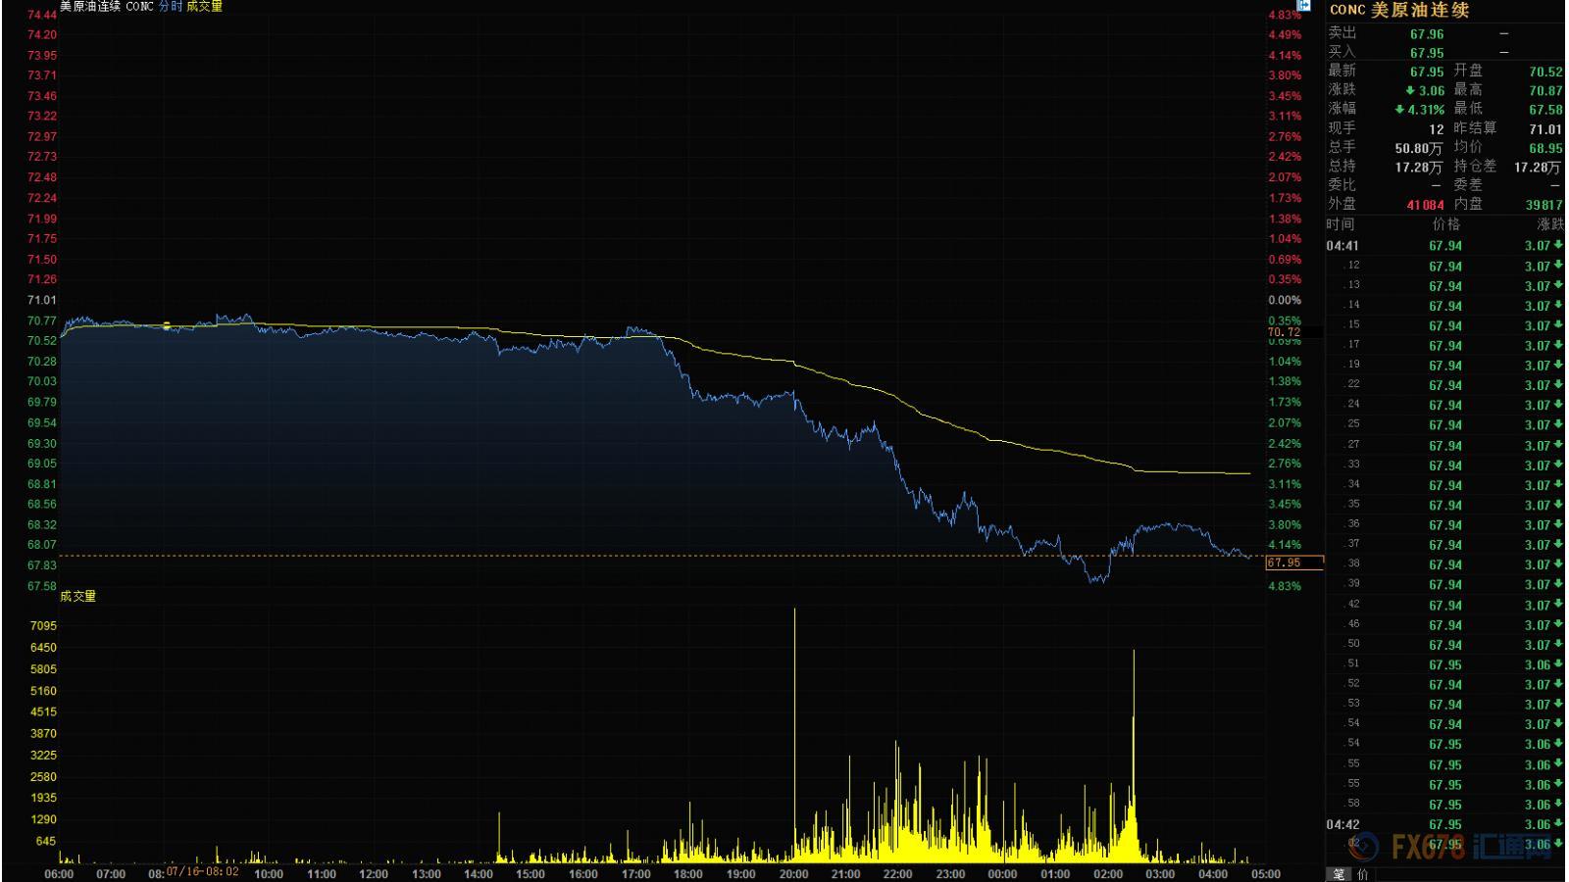
Task: Click the 20:00 label on the time axis
Action: coord(793,874)
